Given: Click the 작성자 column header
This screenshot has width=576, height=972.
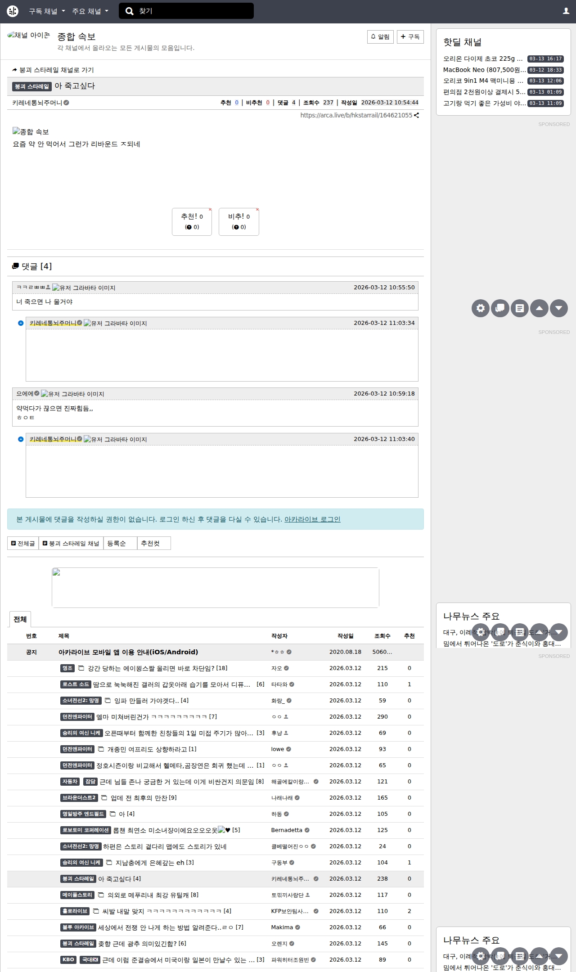Looking at the screenshot, I should click(x=279, y=636).
